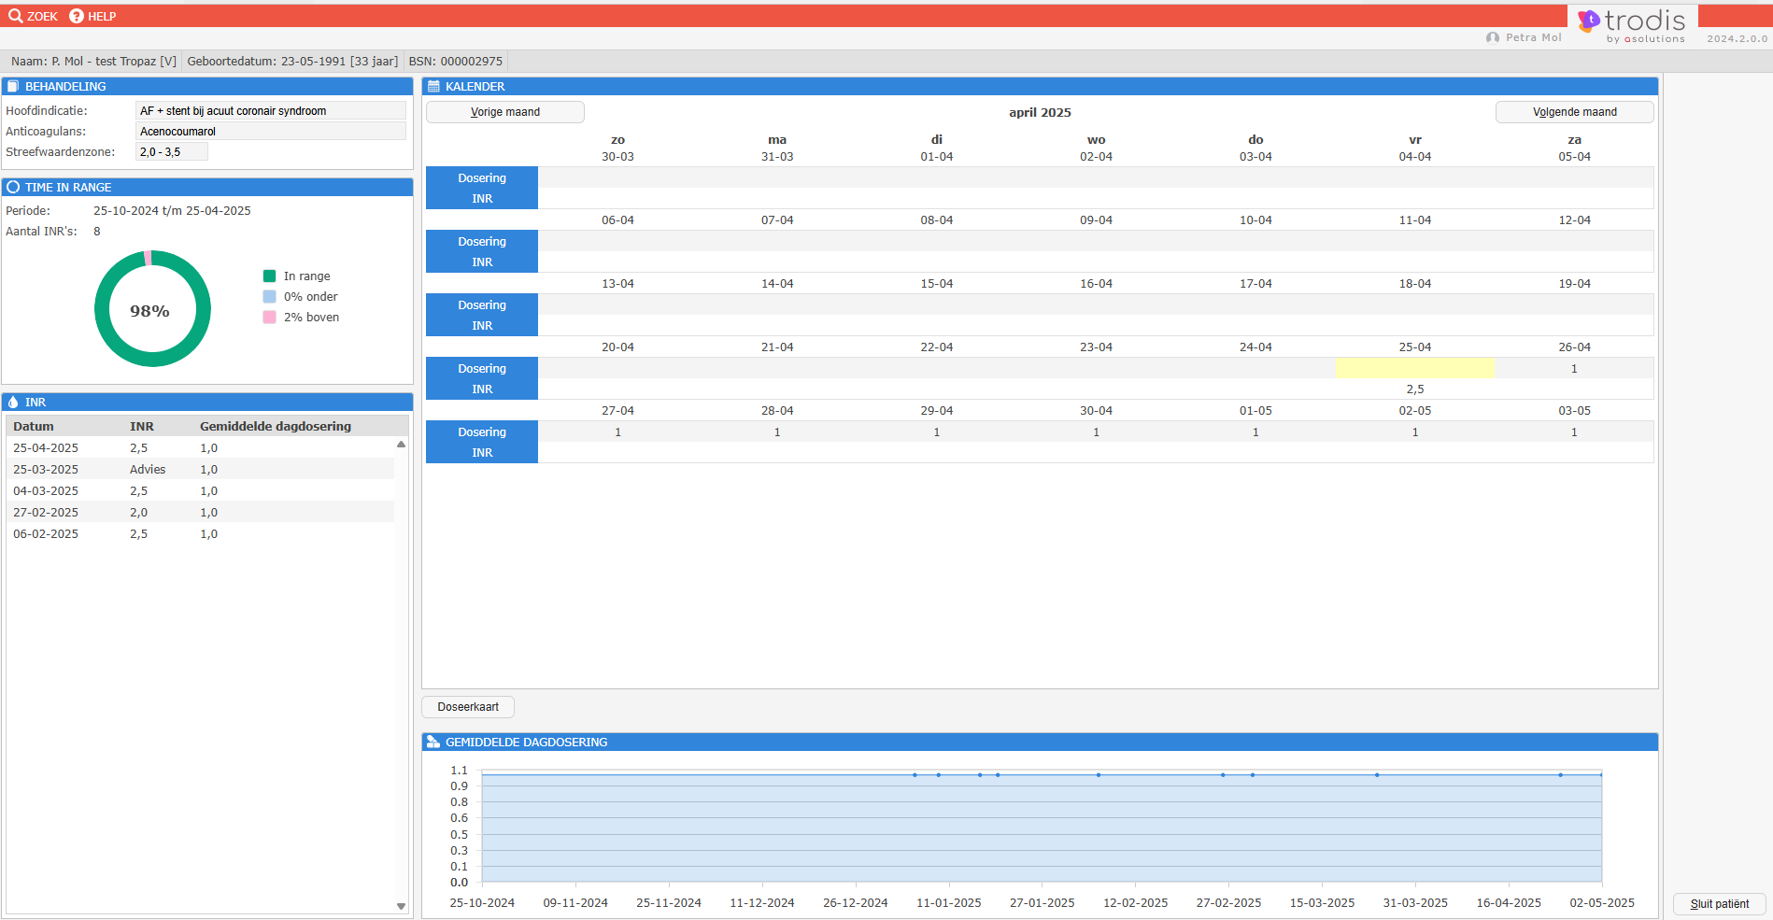1773x920 pixels.
Task: Click the Petra Mol user icon
Action: tap(1493, 37)
